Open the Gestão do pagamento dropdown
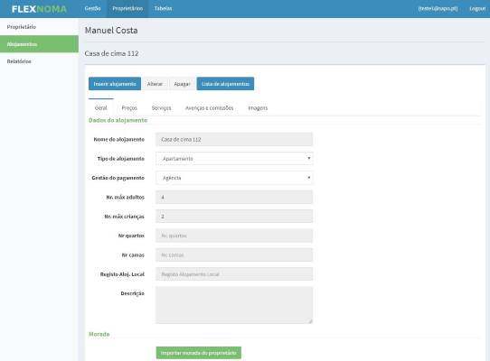The height and width of the screenshot is (361, 490). [x=234, y=178]
